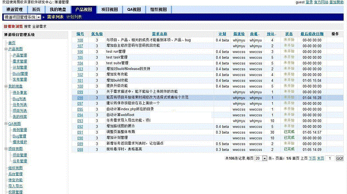Go to 下页 next page
Image resolution: width=347 pixels, height=194 pixels.
(x=312, y=158)
